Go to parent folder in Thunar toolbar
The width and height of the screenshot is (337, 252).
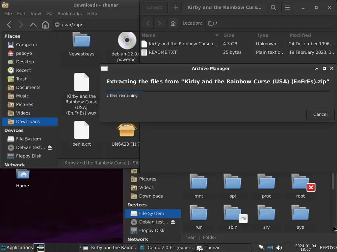tap(33, 25)
